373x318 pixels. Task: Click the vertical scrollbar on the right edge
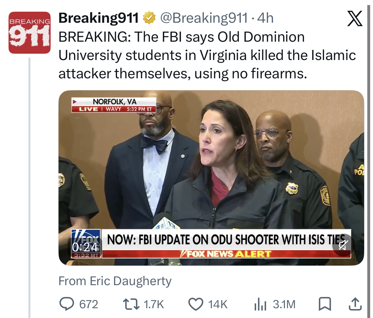click(369, 158)
